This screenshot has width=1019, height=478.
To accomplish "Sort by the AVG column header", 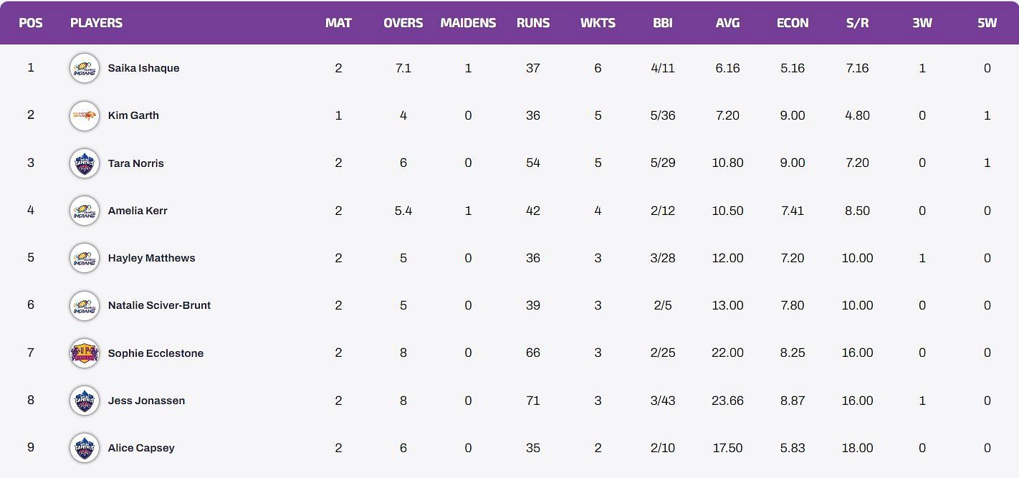I will click(x=727, y=23).
